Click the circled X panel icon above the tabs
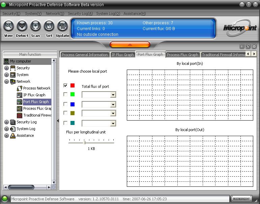Screen dimensions: 260x204 coord(254,47)
